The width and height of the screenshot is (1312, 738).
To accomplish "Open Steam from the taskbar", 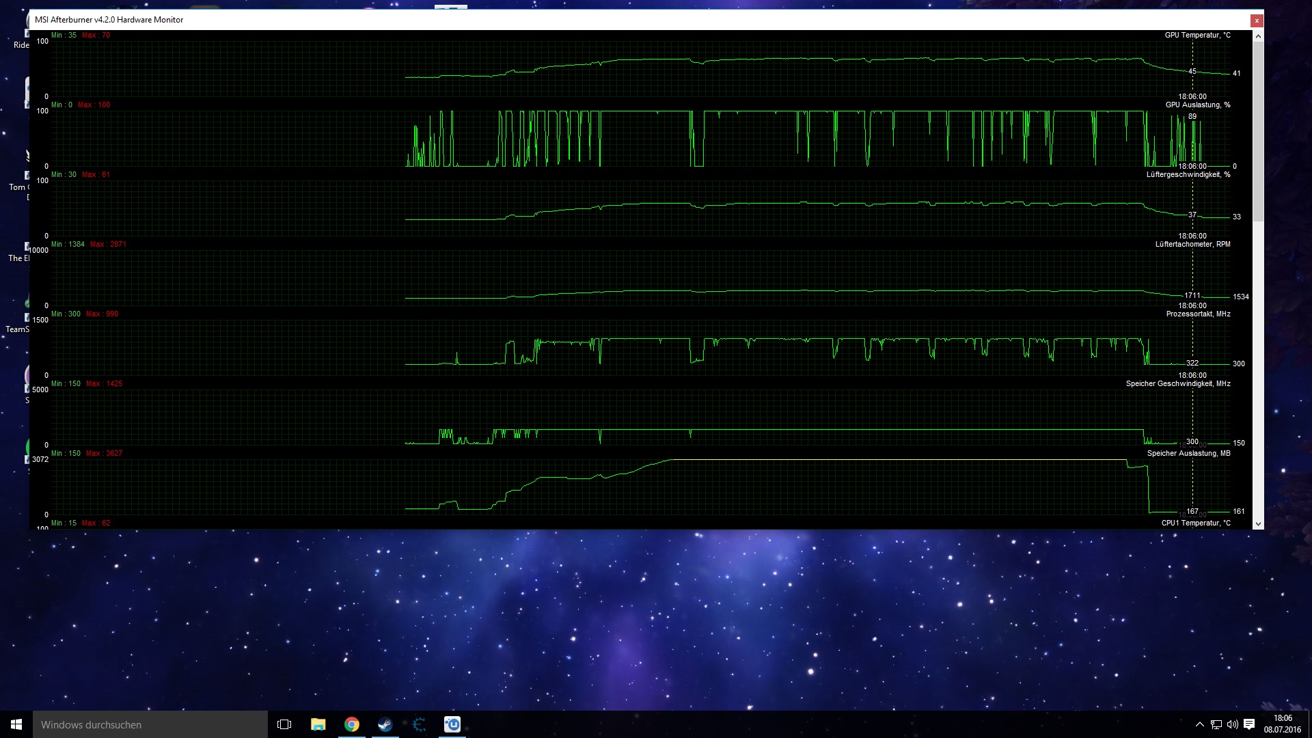I will (x=385, y=724).
